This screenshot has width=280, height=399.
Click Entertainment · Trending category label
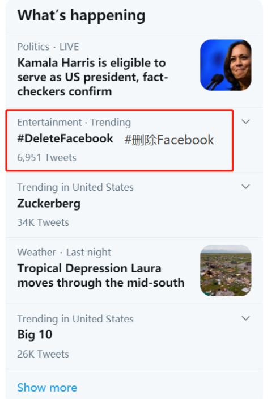click(x=74, y=123)
